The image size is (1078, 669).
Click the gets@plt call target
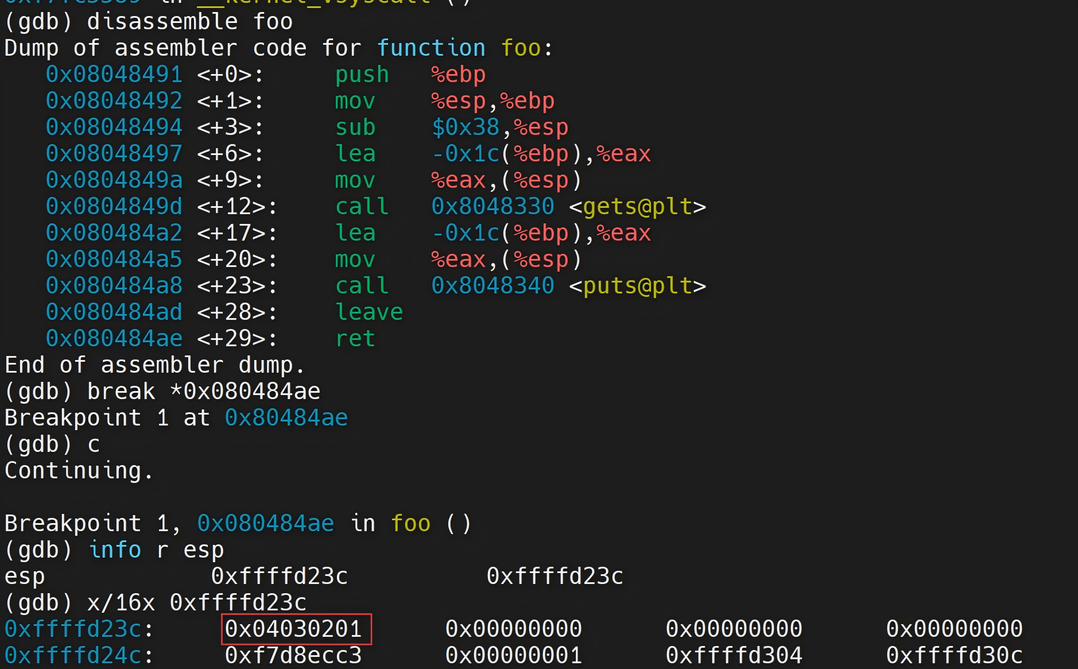[x=637, y=207]
